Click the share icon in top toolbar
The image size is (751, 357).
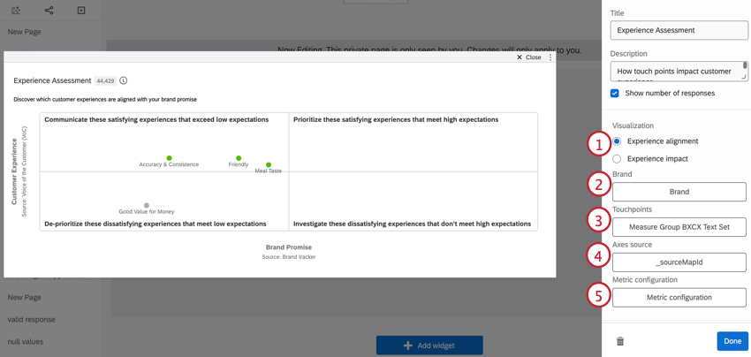(x=49, y=10)
